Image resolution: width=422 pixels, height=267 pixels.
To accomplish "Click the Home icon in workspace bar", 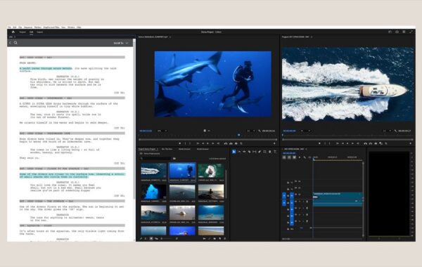I will click(13, 32).
